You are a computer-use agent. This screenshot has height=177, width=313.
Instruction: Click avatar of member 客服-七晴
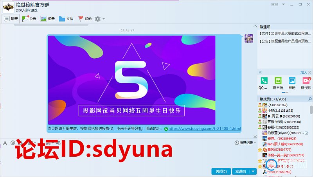pos(265,127)
